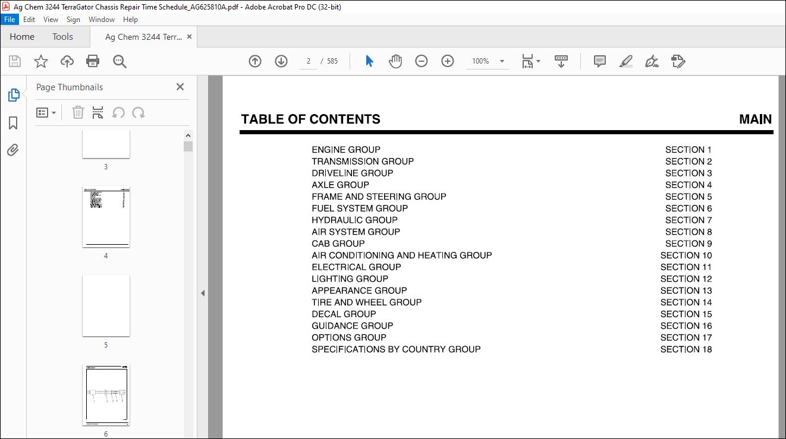Zoom out with the minus icon

[422, 61]
